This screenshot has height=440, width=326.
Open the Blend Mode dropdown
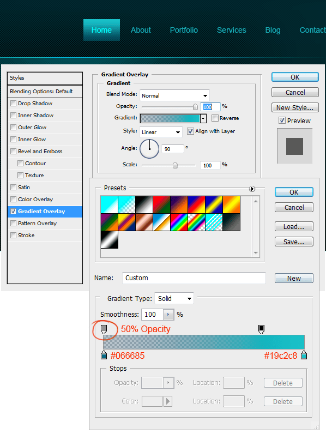point(174,95)
